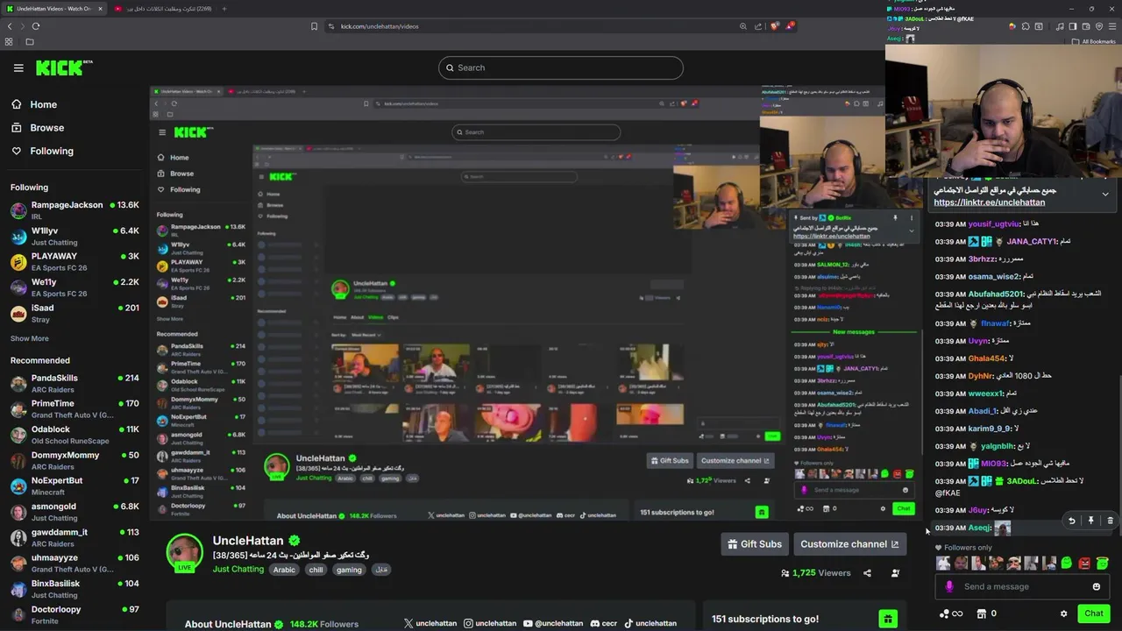Open PandaSkills recommended channel
The height and width of the screenshot is (631, 1122).
(x=75, y=383)
